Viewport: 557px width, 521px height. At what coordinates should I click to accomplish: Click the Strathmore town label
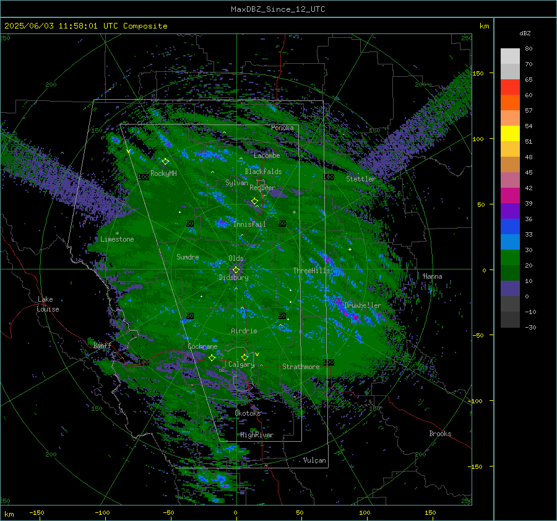[301, 367]
